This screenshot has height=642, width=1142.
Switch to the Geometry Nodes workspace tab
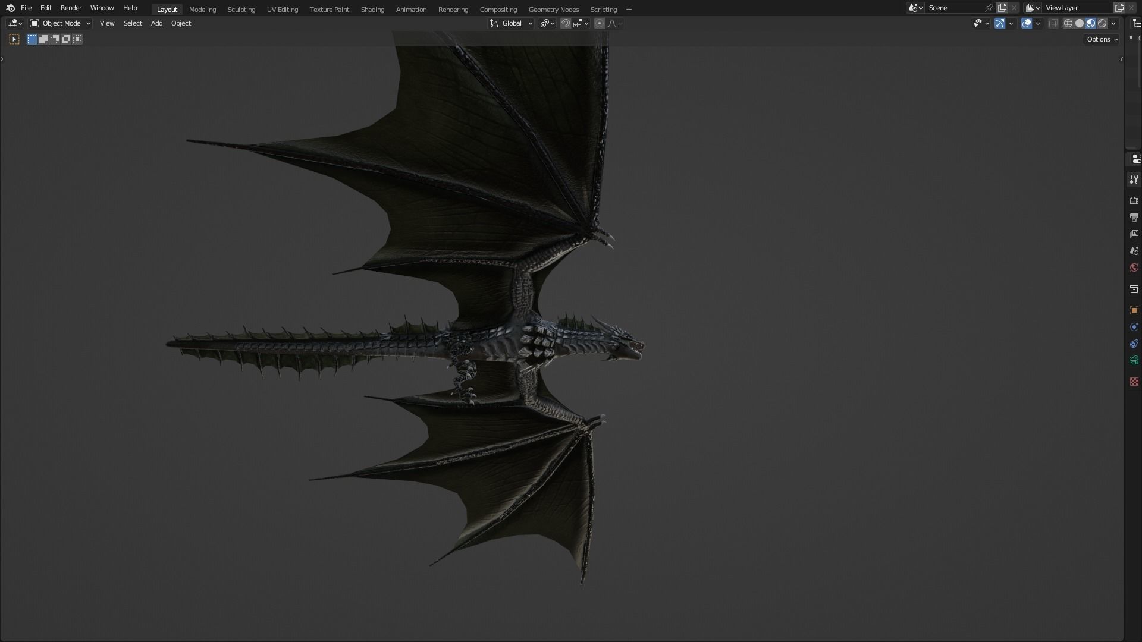[553, 10]
